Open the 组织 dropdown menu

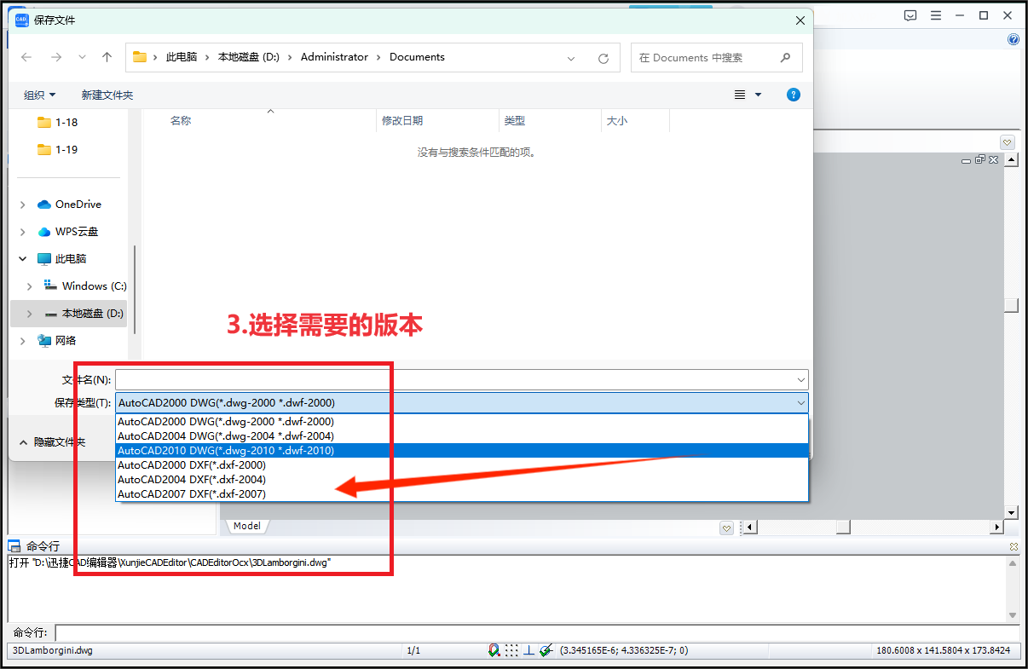click(x=39, y=95)
